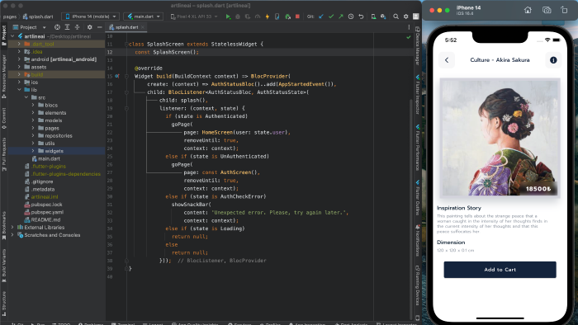Expand the blocs folder

pyautogui.click(x=33, y=106)
